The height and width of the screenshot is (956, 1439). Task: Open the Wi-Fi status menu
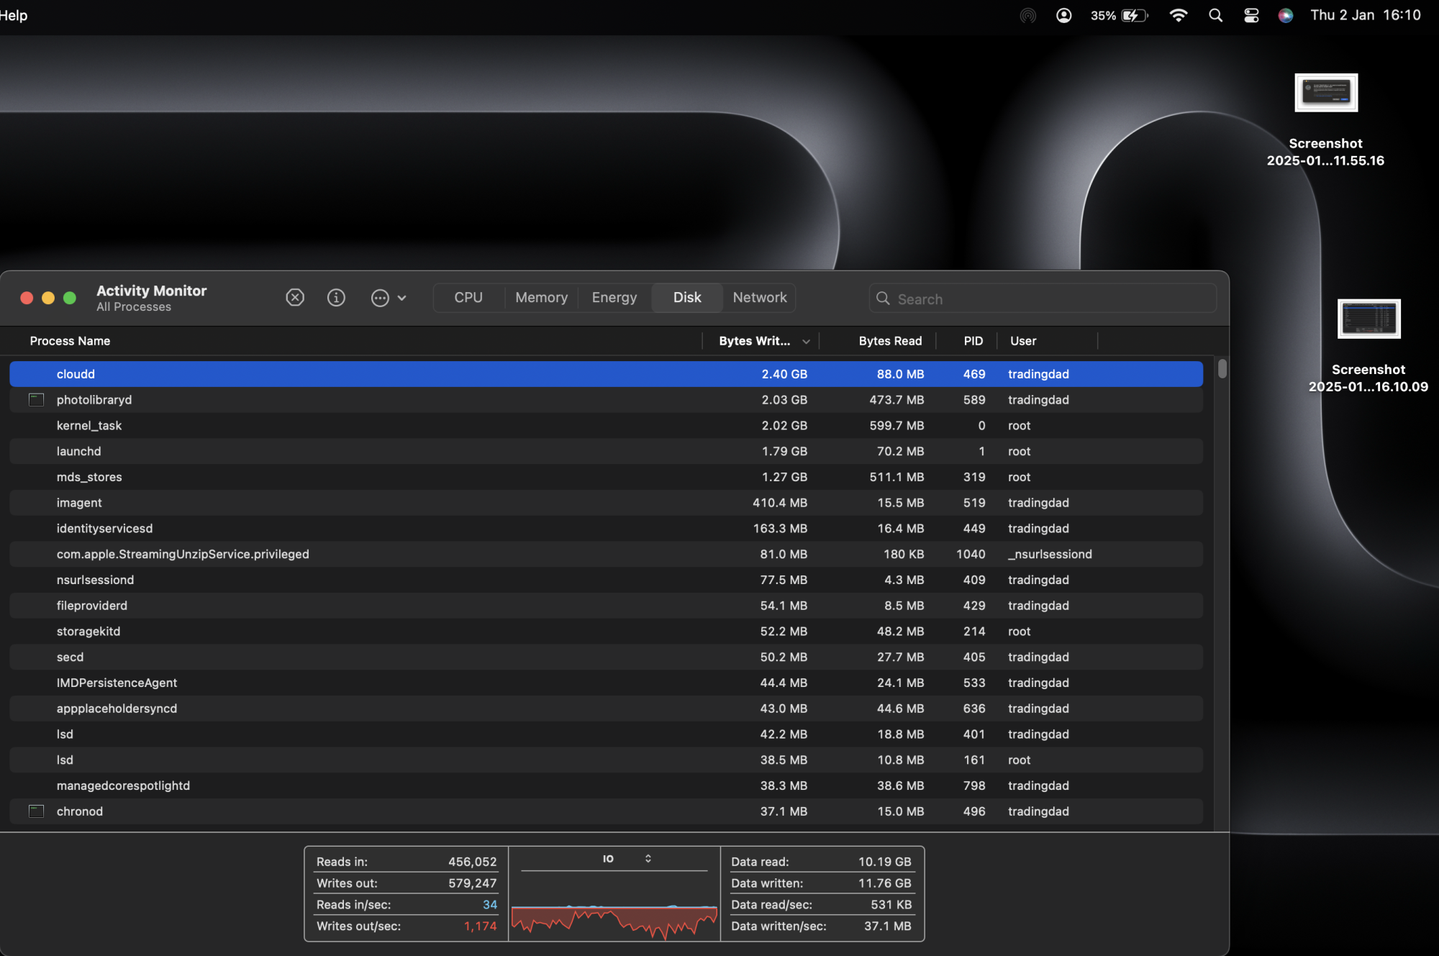[1178, 15]
